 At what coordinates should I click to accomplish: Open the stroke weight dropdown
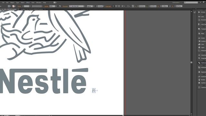pyautogui.click(x=30, y=6)
